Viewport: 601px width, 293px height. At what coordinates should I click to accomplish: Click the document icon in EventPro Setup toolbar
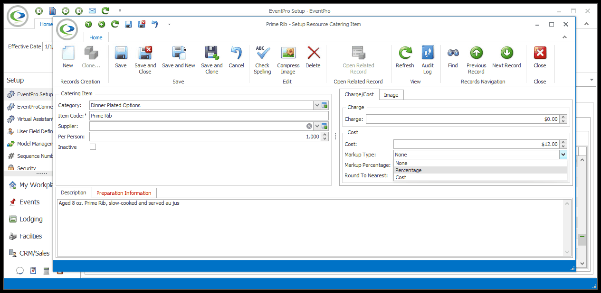[52, 10]
